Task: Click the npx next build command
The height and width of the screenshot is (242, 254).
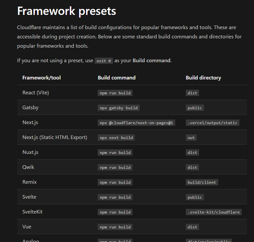Action: 116,138
